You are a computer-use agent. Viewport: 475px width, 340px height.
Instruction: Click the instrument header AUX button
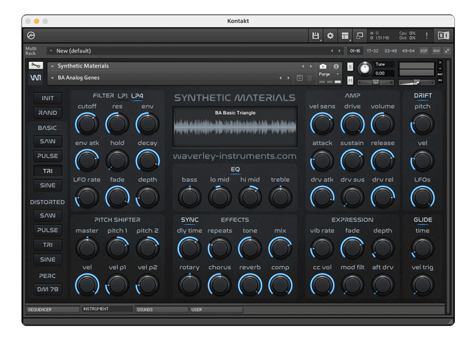(440, 74)
